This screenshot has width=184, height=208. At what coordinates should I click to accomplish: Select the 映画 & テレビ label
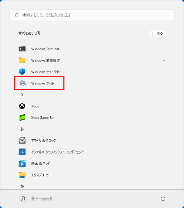(x=40, y=163)
